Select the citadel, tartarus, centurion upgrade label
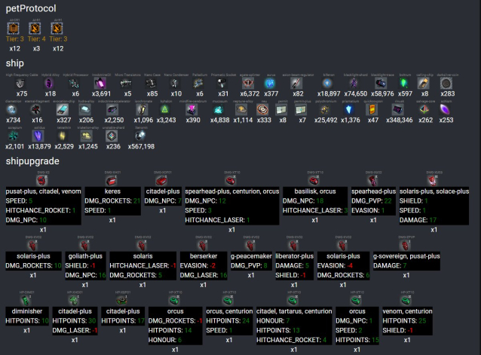The image size is (481, 355). pyautogui.click(x=293, y=310)
